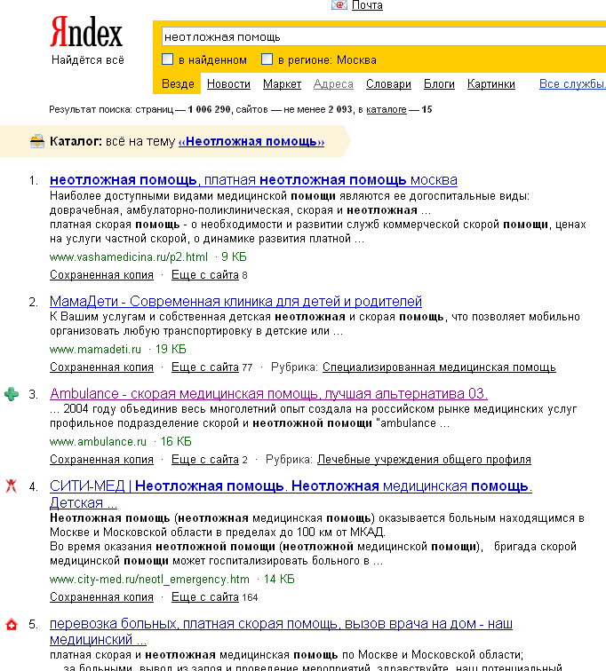The image size is (606, 671).
Task: Click green cross icon beside Ambulance result
Action: (12, 394)
